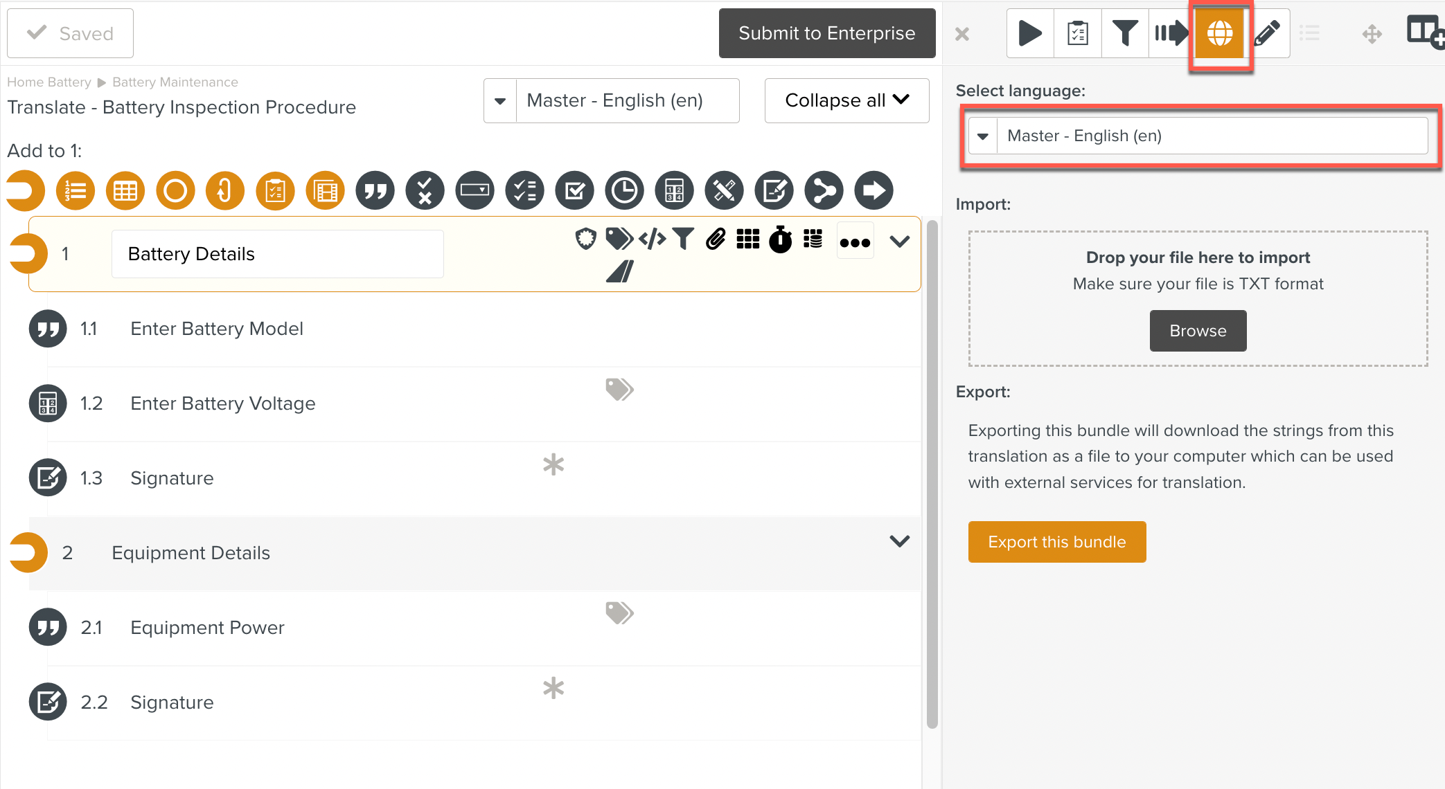1445x789 pixels.
Task: Open the three-dots more options menu
Action: click(855, 242)
